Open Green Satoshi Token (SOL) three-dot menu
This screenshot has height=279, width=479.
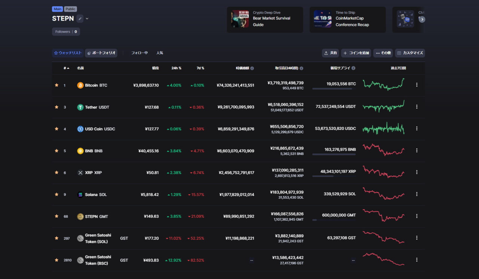tap(417, 238)
